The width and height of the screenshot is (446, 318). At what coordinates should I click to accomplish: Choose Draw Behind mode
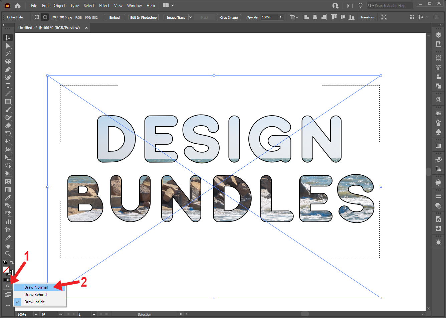pyautogui.click(x=39, y=295)
